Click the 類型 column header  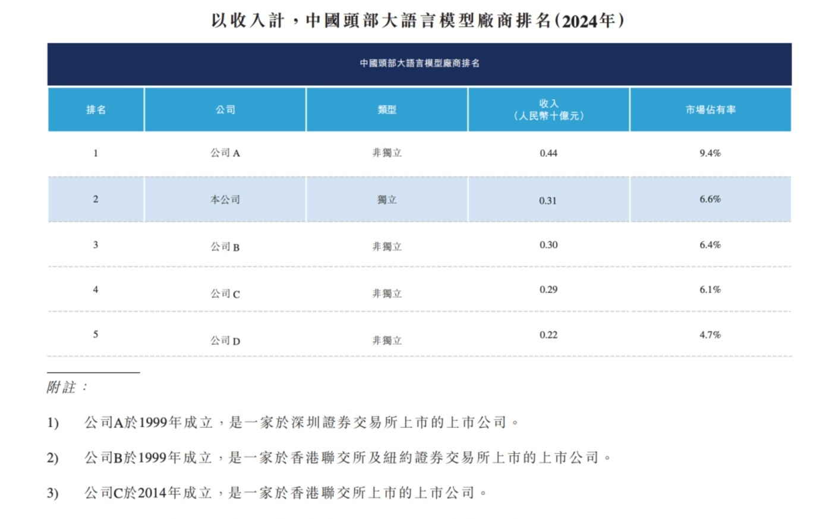point(386,109)
